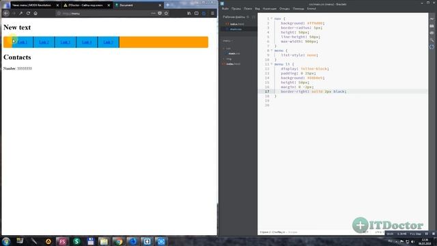Click the blue sync icon in Brackets sidebar
Viewport: 437px width, 246px height.
coord(432,47)
